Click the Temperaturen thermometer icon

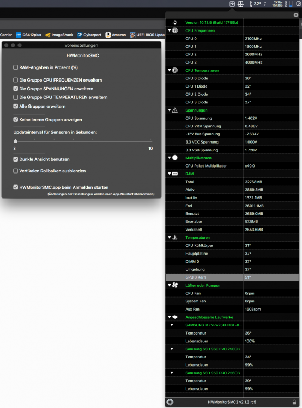click(175, 237)
